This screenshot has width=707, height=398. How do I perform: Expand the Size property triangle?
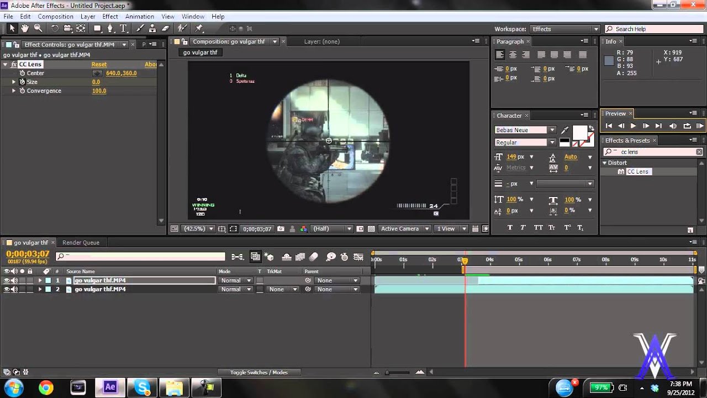tap(14, 82)
